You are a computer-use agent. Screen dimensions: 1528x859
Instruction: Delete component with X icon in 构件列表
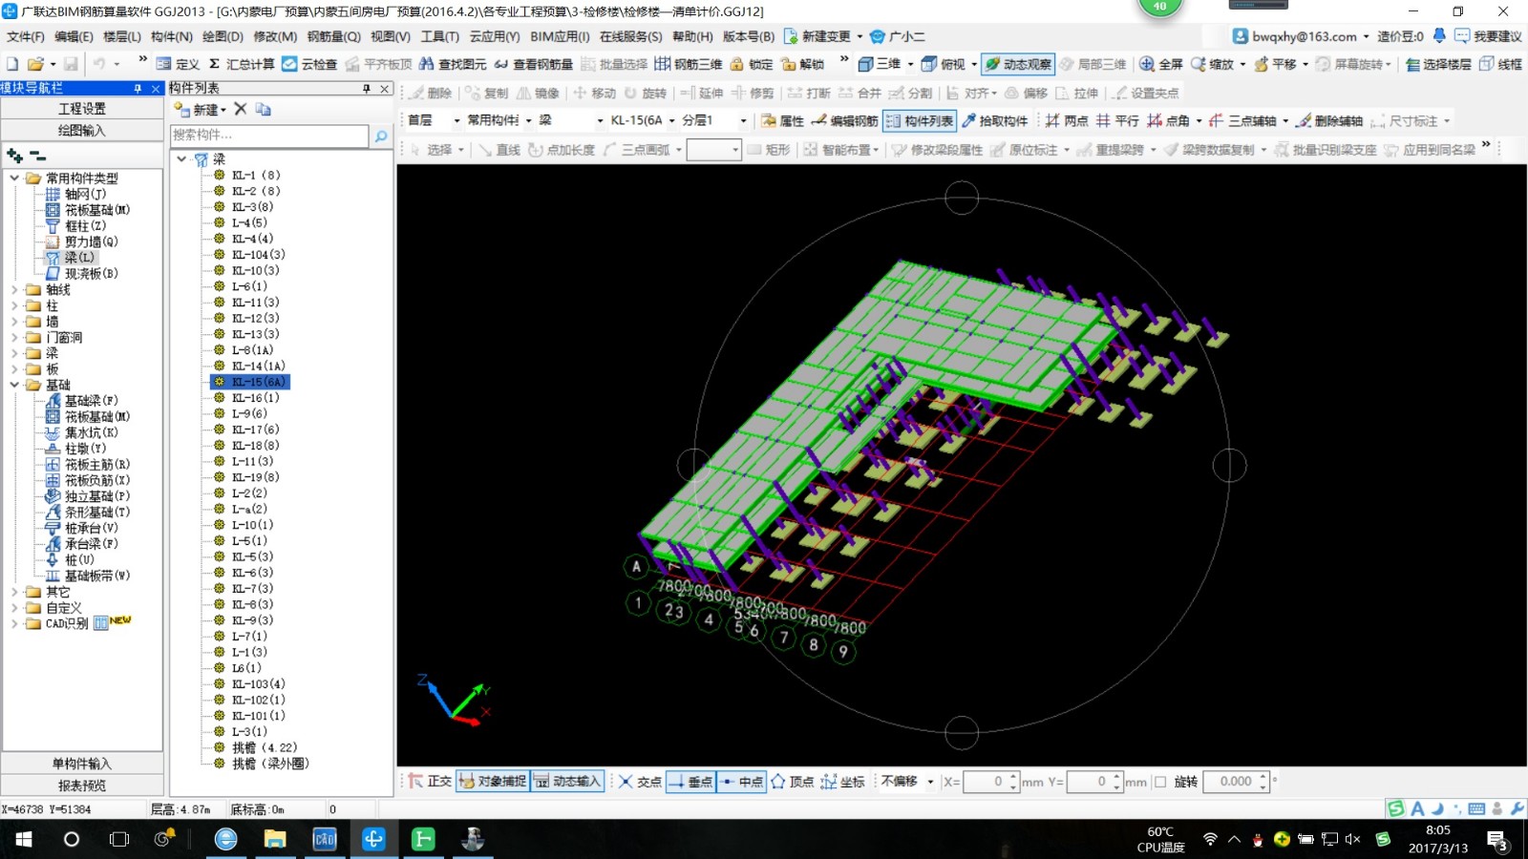click(x=241, y=109)
